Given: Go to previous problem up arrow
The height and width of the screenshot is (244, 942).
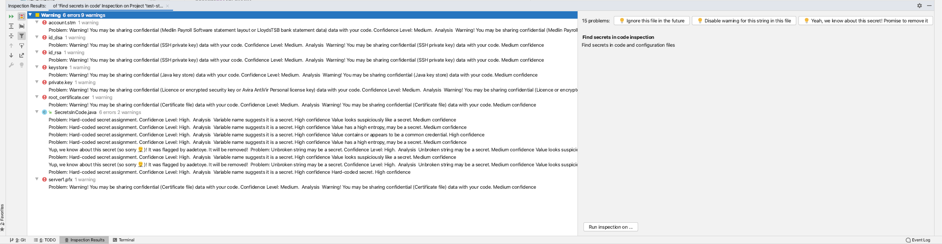Looking at the screenshot, I should point(11,46).
